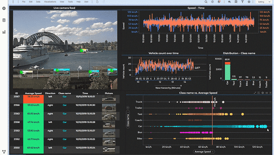The width and height of the screenshot is (274, 155).
Task: Click the Undo arrow in the toolbar
Action: [x=97, y=2]
